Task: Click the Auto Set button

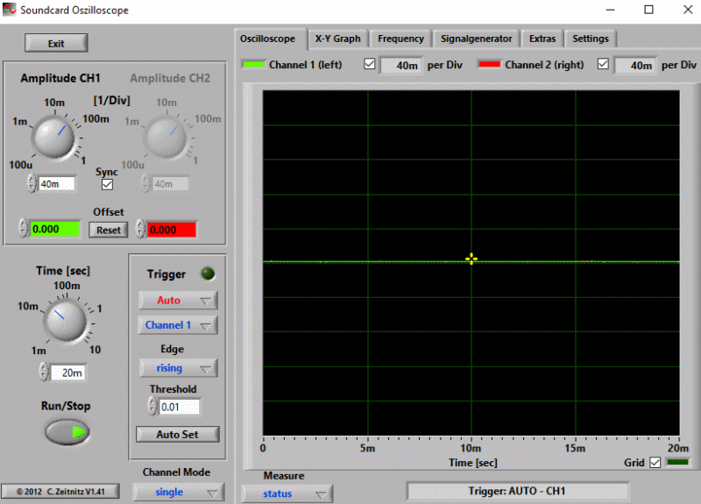Action: point(178,434)
